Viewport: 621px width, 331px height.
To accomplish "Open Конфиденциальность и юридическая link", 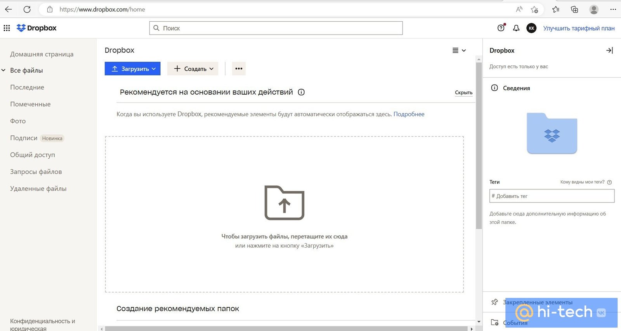I will coord(43,324).
